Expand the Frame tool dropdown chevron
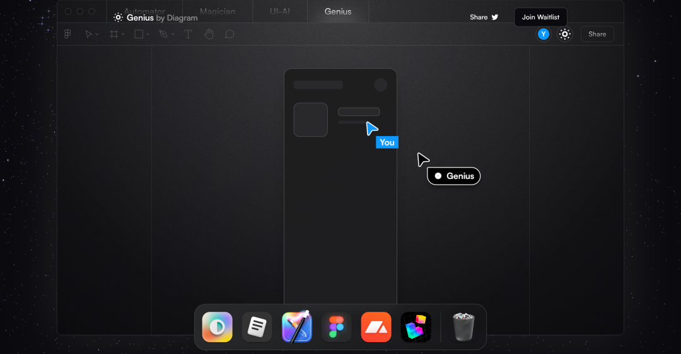The width and height of the screenshot is (681, 354). click(123, 34)
